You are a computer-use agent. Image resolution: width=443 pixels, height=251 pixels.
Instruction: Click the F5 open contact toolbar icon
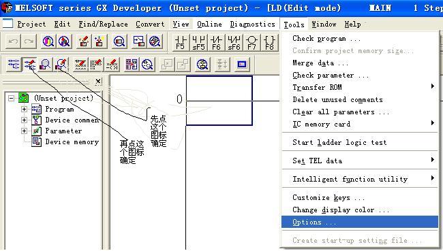(180, 42)
